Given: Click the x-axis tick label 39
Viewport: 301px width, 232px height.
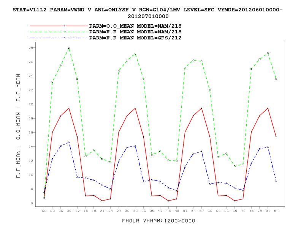Looking at the screenshot, I should pyautogui.click(x=152, y=211).
